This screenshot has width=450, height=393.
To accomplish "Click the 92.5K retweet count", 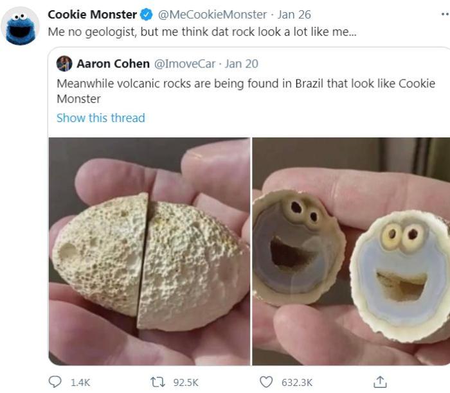I will pyautogui.click(x=186, y=382).
